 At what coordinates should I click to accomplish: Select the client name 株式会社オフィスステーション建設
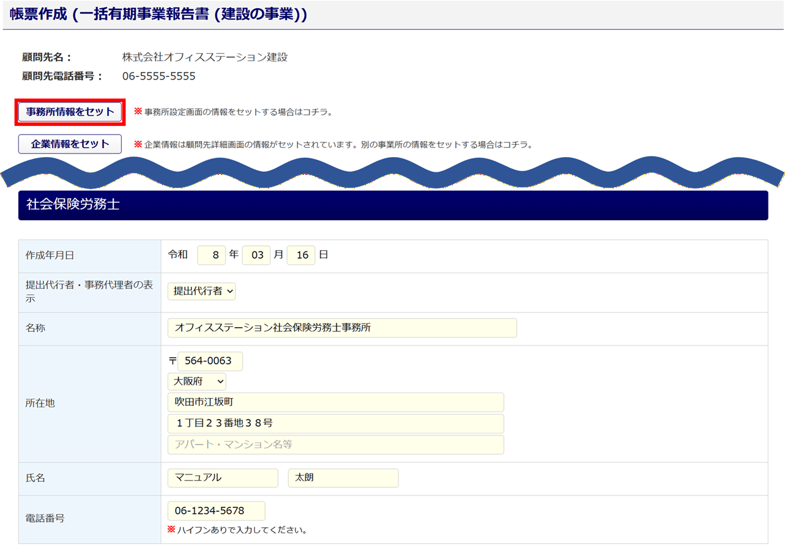tap(205, 57)
